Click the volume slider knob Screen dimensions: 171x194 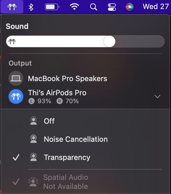coord(110,41)
